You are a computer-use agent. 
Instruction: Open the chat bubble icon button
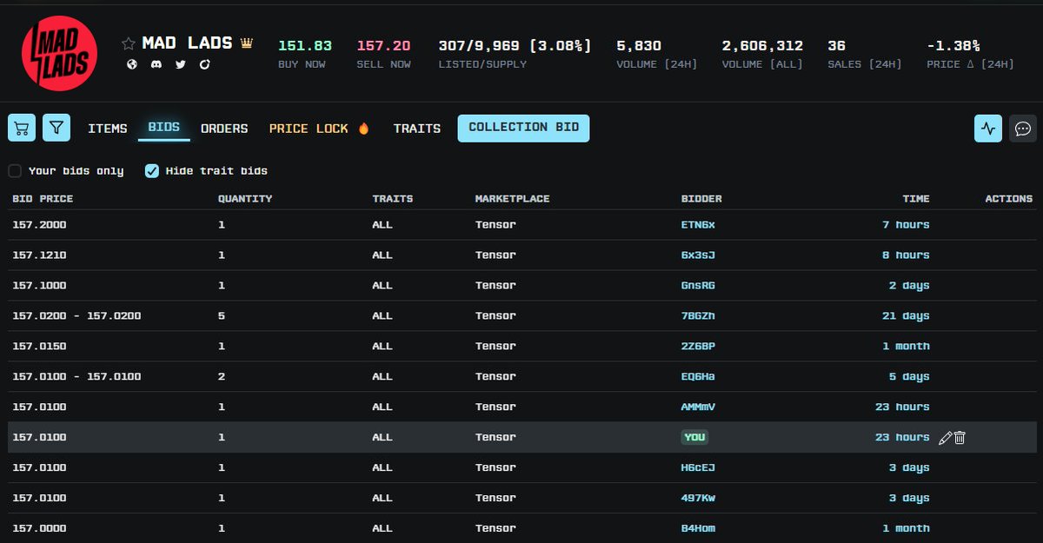pos(1023,128)
